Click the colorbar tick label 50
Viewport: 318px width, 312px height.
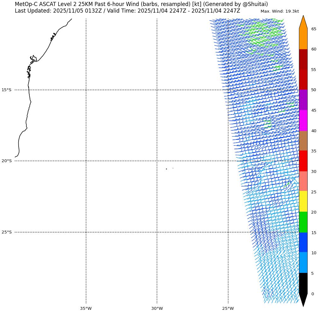[314, 90]
